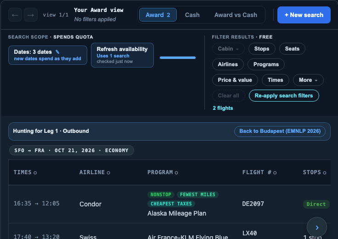Click the Direct stops badge
The width and height of the screenshot is (338, 239).
(x=316, y=204)
